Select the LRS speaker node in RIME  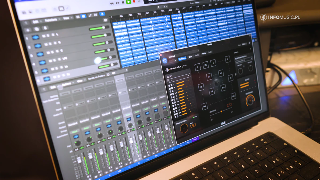[205, 106]
